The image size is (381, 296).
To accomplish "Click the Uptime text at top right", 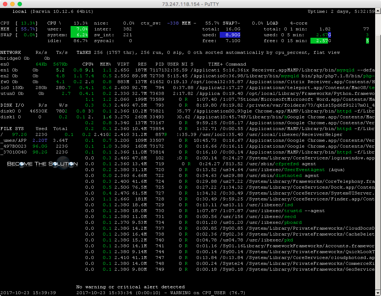I will coord(341,11).
